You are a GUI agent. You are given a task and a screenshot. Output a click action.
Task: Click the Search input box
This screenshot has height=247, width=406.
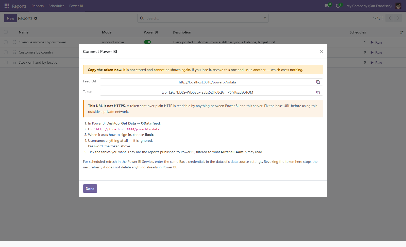coord(203,18)
